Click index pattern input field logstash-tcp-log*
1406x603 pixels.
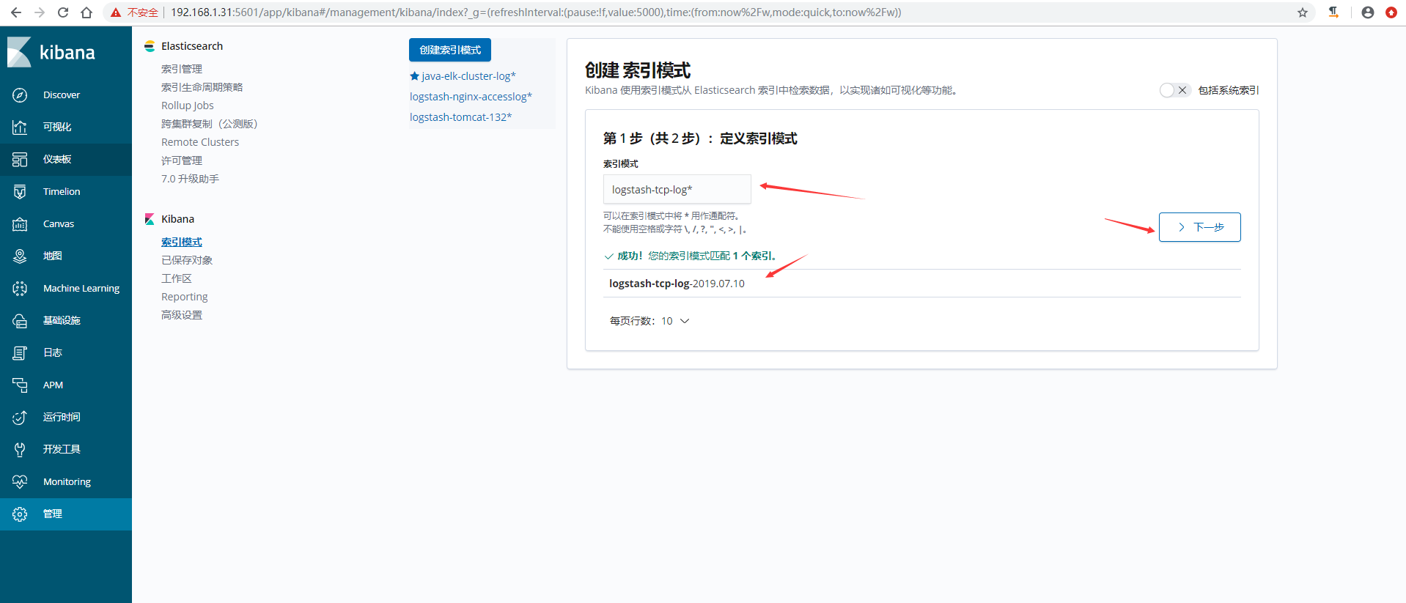(677, 189)
